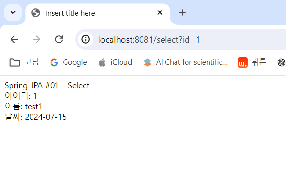Screen dimensions: 286x183
Task: Open the ChatGPT logo bookmark
Action: click(281, 62)
